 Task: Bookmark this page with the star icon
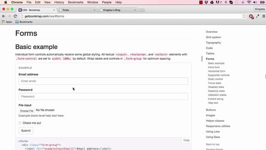click(x=244, y=16)
